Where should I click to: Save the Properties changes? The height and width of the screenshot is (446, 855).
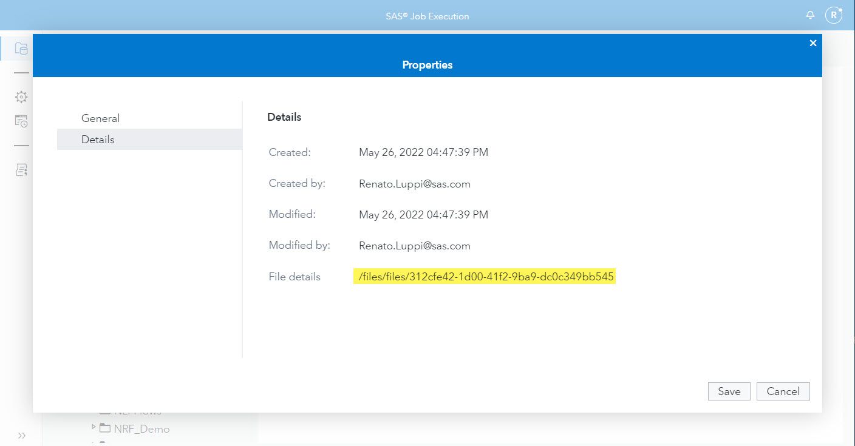729,391
